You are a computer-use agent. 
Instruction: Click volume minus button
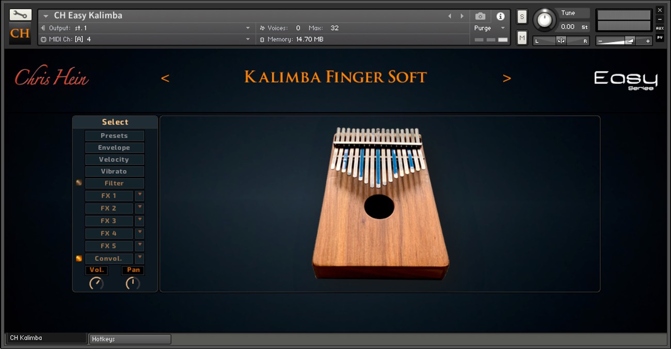coord(600,41)
